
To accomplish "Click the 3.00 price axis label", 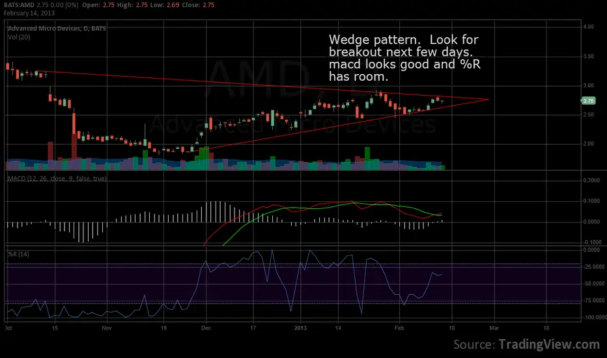I will click(588, 85).
